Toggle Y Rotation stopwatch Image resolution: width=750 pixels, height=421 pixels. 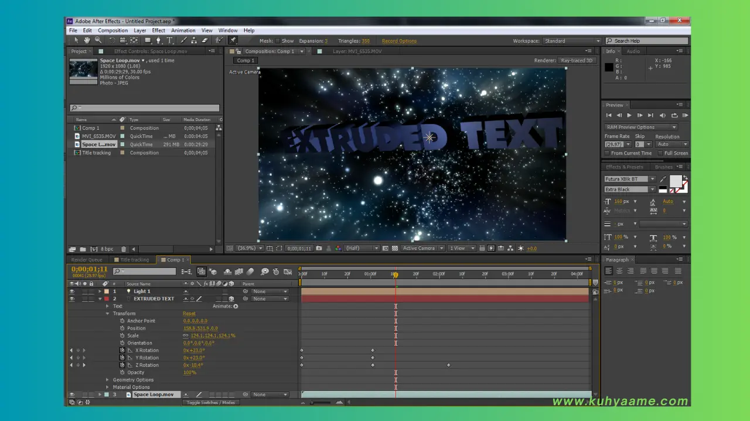click(122, 358)
